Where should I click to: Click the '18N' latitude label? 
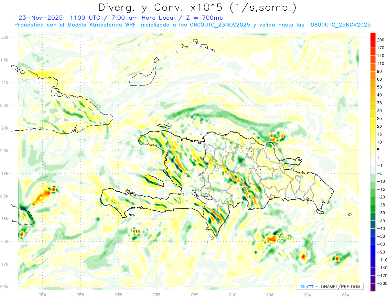click(x=5, y=219)
